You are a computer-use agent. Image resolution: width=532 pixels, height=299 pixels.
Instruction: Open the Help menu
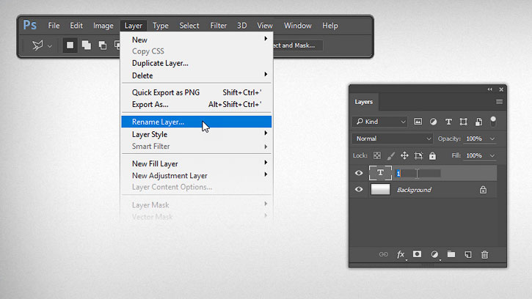coord(329,26)
